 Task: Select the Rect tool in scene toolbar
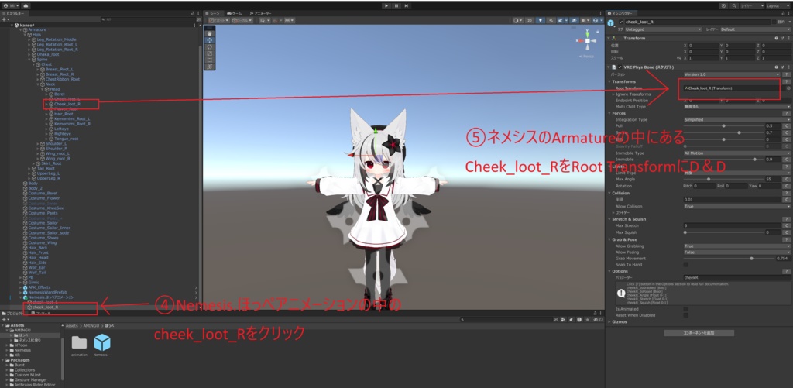210,60
